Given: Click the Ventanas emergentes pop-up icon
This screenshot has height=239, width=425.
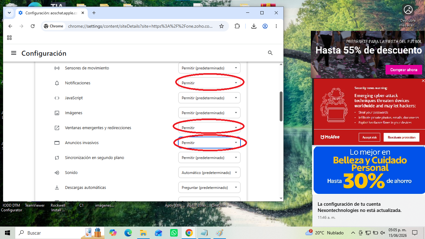Looking at the screenshot, I should 57,128.
